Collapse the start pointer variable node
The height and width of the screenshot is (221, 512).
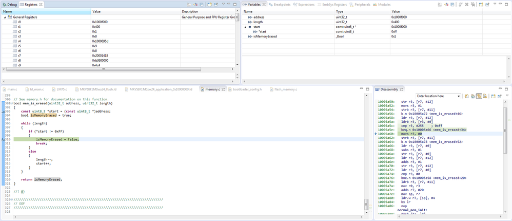point(245,27)
